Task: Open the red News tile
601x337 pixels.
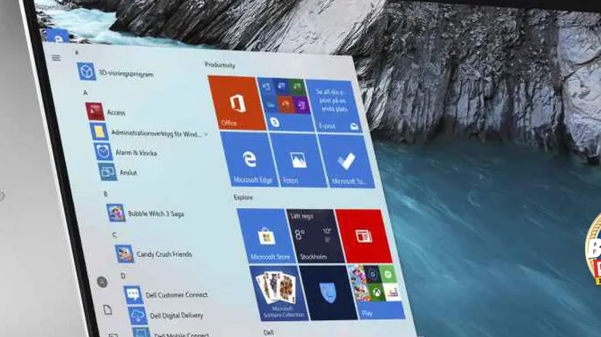Action: point(364,236)
